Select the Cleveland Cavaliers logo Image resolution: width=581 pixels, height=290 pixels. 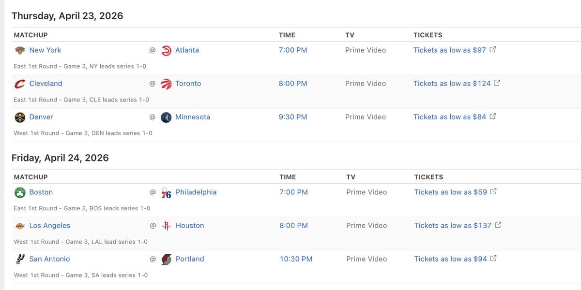(19, 83)
